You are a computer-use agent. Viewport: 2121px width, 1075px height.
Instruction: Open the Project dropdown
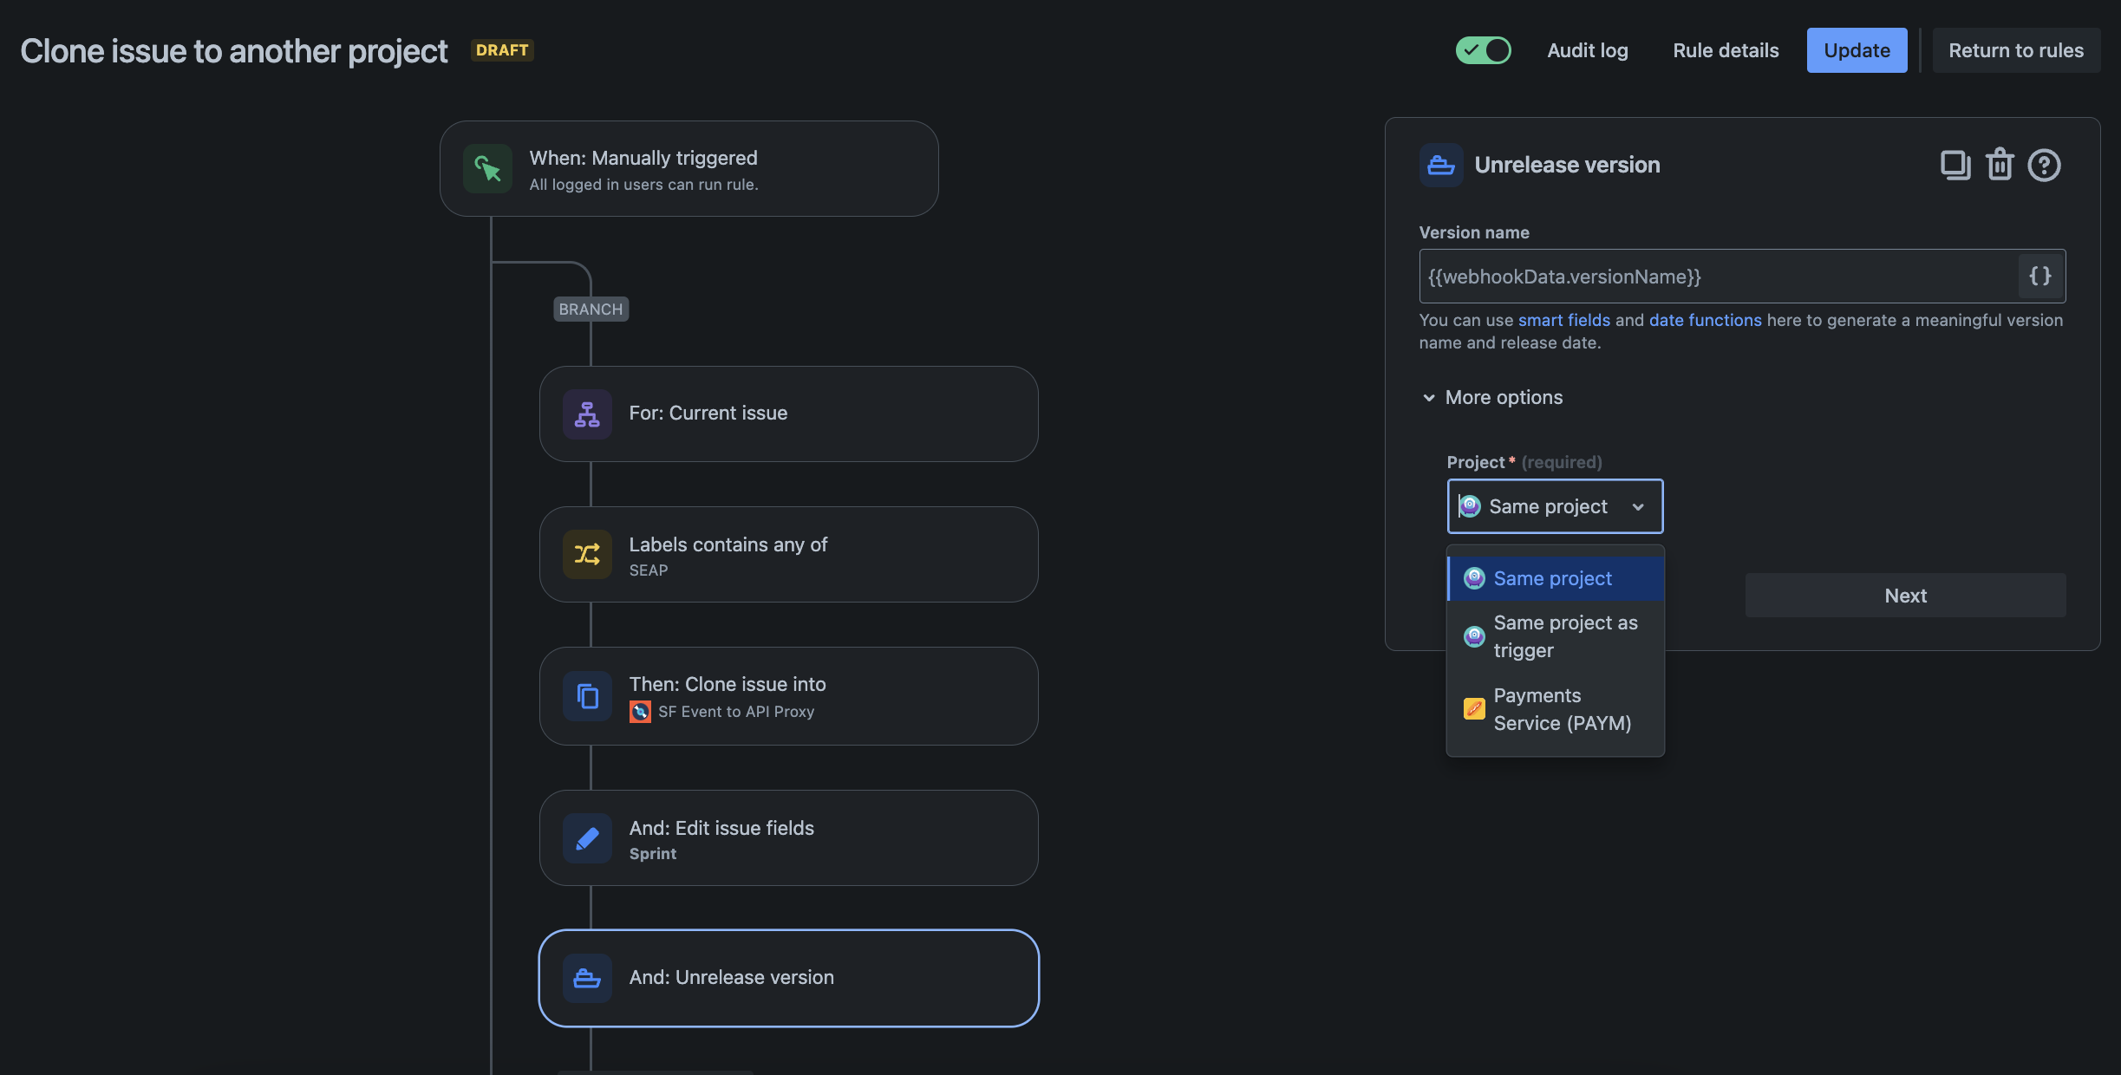click(1555, 506)
